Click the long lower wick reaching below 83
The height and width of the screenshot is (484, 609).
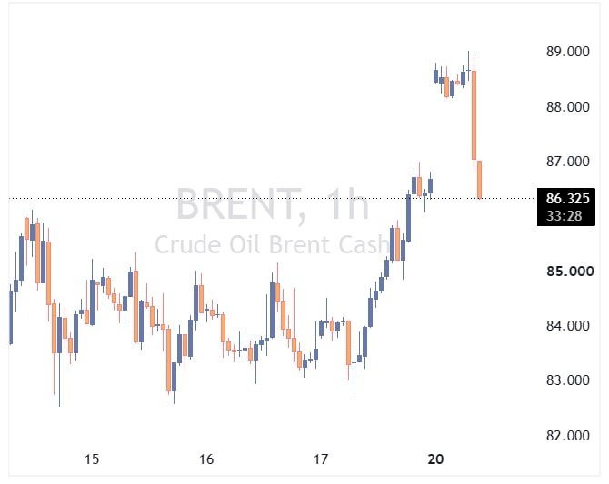pyautogui.click(x=59, y=380)
